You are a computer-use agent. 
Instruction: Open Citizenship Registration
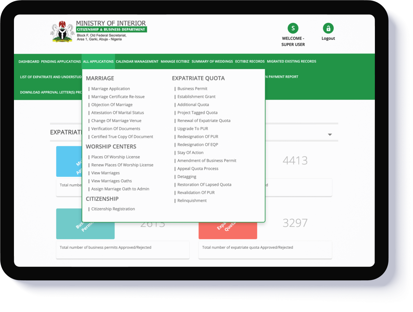coord(112,209)
